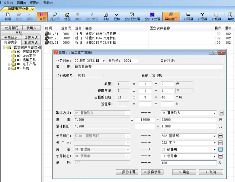Viewport: 235px width, 182px height.
Task: Filter by 已核 checkmark icon
Action: point(117,17)
